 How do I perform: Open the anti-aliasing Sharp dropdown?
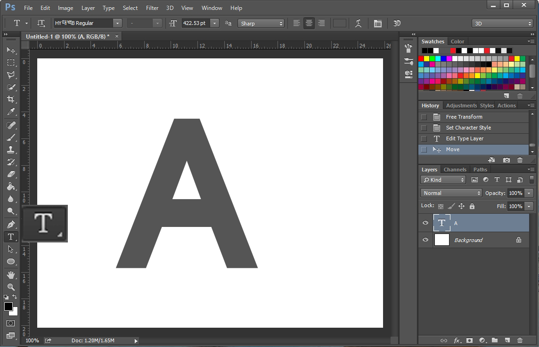coord(261,24)
